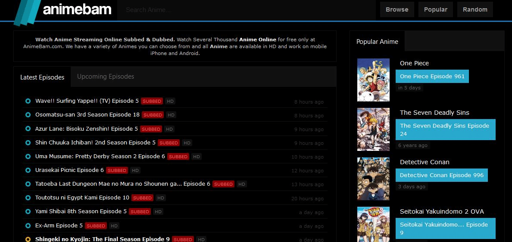The height and width of the screenshot is (242, 512).
Task: Open Wave!! Surfing Yappe!! (TV) Episode 5
Action: (87, 101)
